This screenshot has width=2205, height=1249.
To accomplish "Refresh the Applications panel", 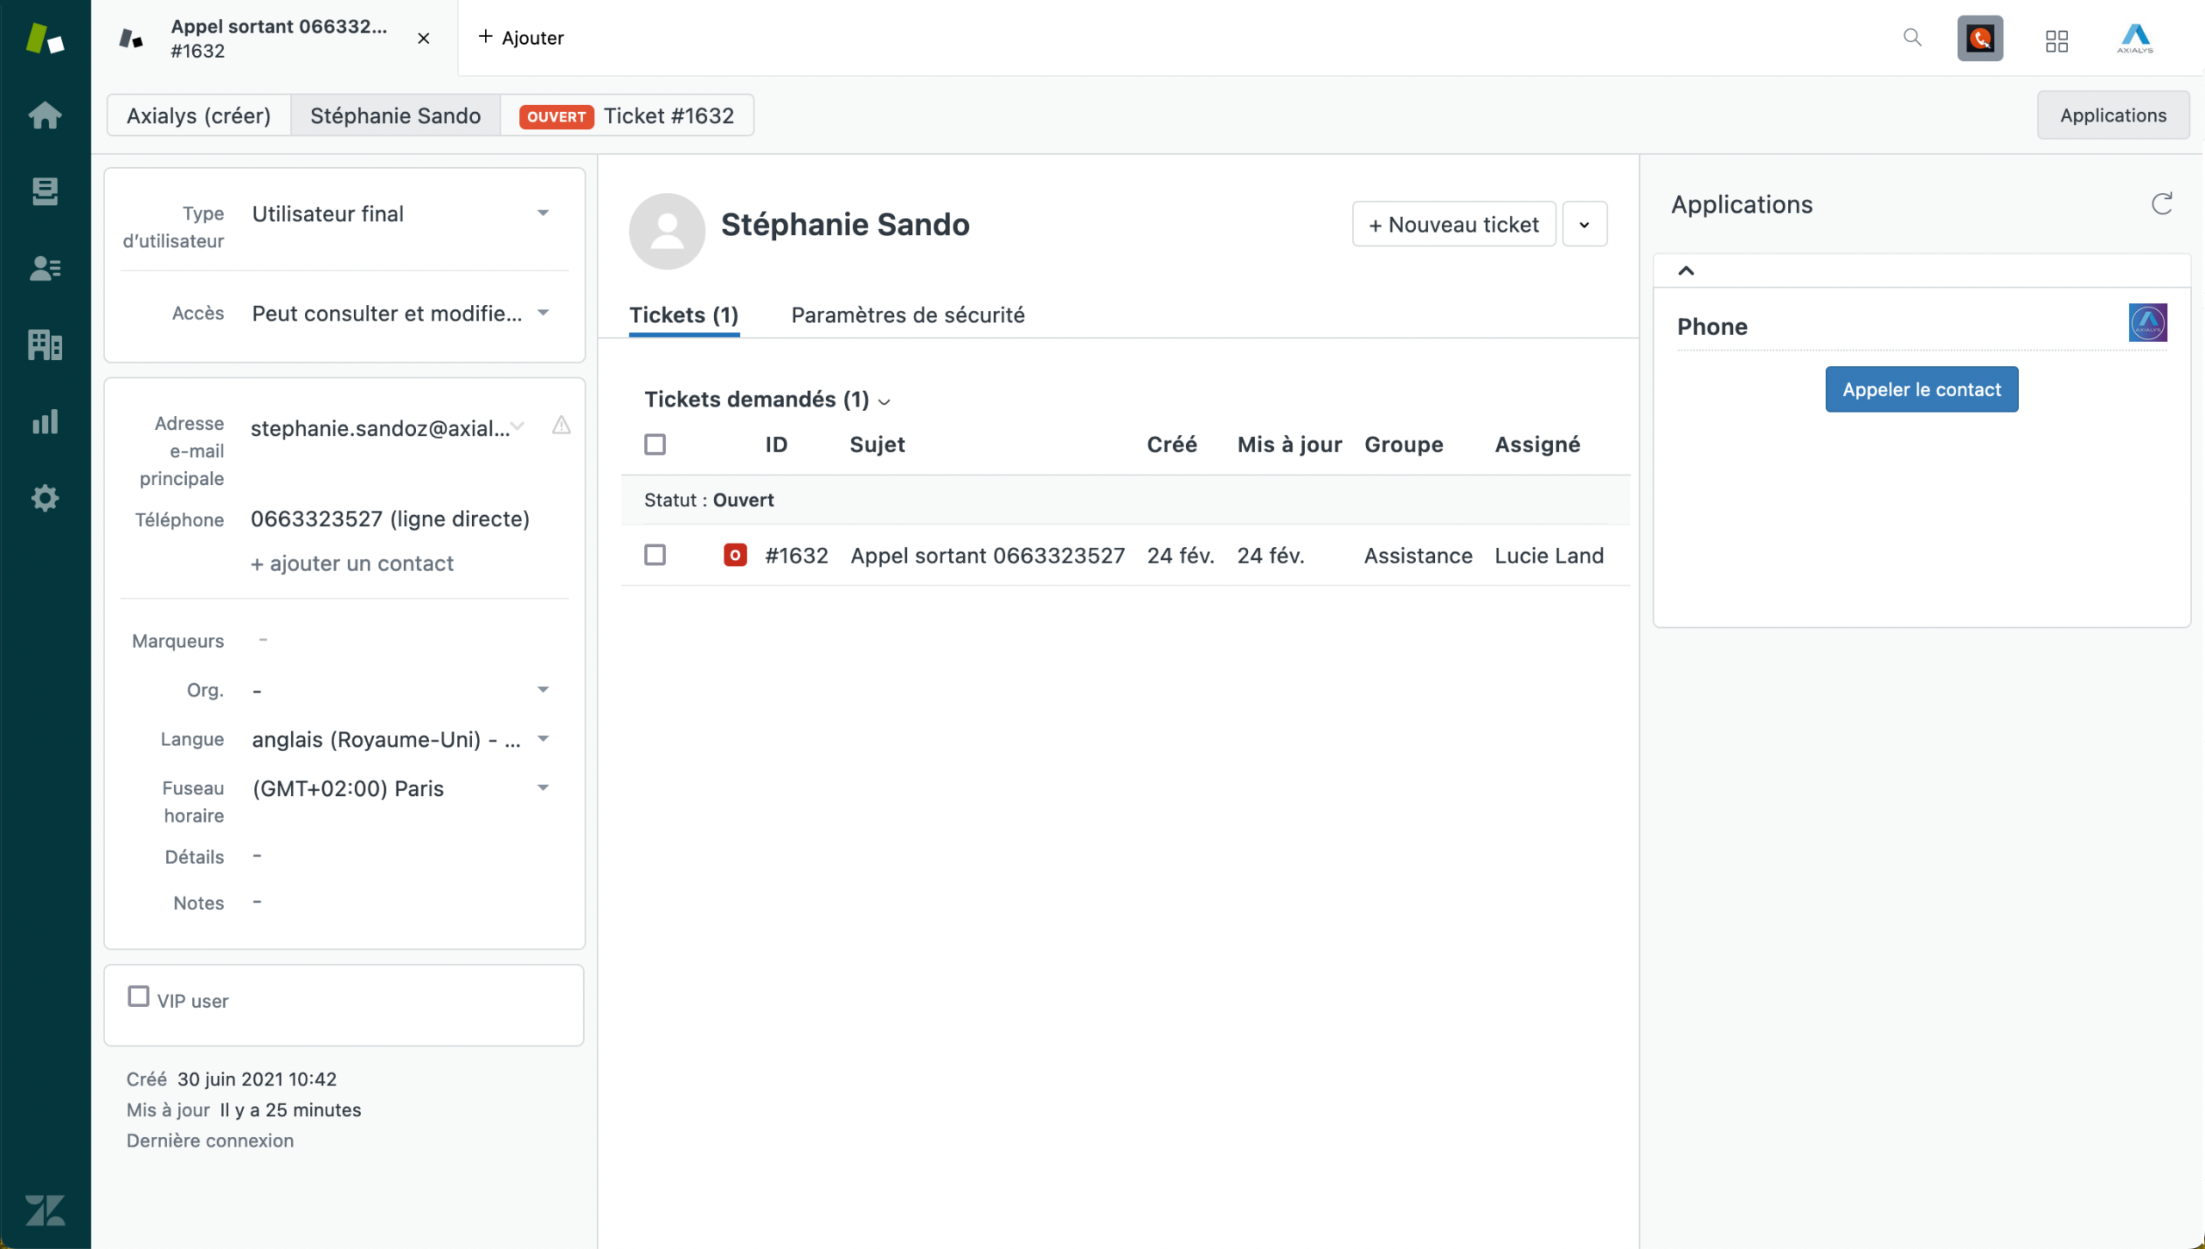I will [x=2162, y=204].
